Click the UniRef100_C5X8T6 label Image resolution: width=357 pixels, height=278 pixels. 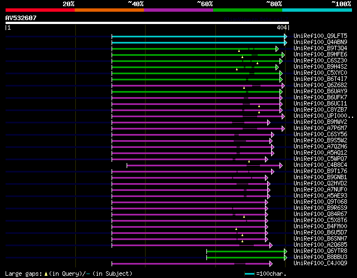[320, 221]
